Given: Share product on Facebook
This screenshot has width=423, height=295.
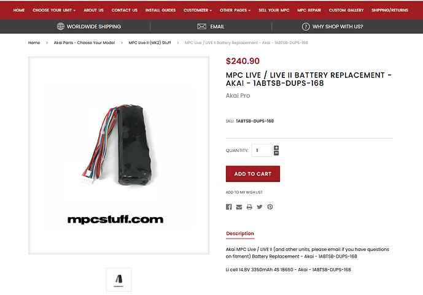Looking at the screenshot, I should pos(229,207).
